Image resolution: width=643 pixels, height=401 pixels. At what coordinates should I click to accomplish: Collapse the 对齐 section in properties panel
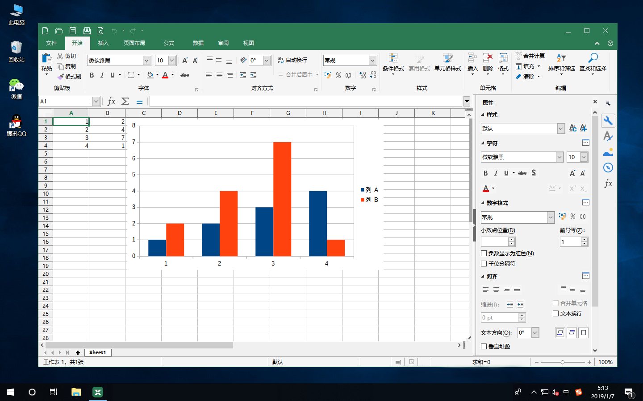483,276
